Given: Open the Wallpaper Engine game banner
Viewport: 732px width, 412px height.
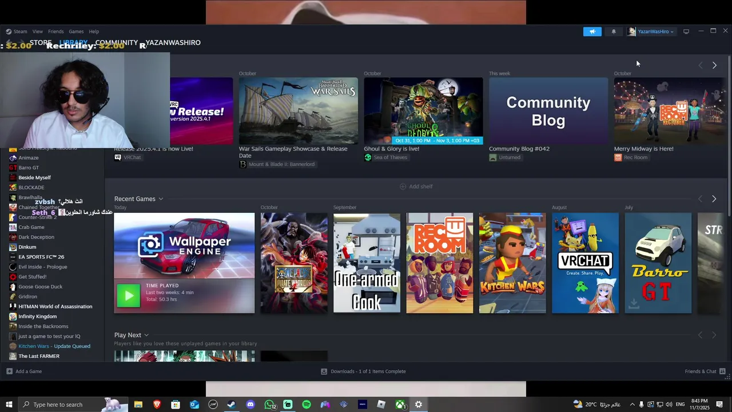Looking at the screenshot, I should [x=184, y=245].
